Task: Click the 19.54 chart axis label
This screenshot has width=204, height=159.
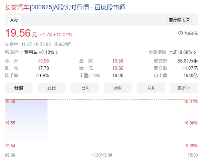Action: coord(10,146)
